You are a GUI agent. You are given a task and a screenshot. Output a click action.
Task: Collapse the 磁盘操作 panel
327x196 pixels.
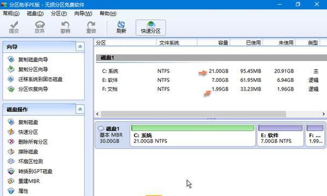(x=80, y=109)
